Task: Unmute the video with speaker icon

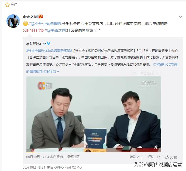Action: coord(156,147)
